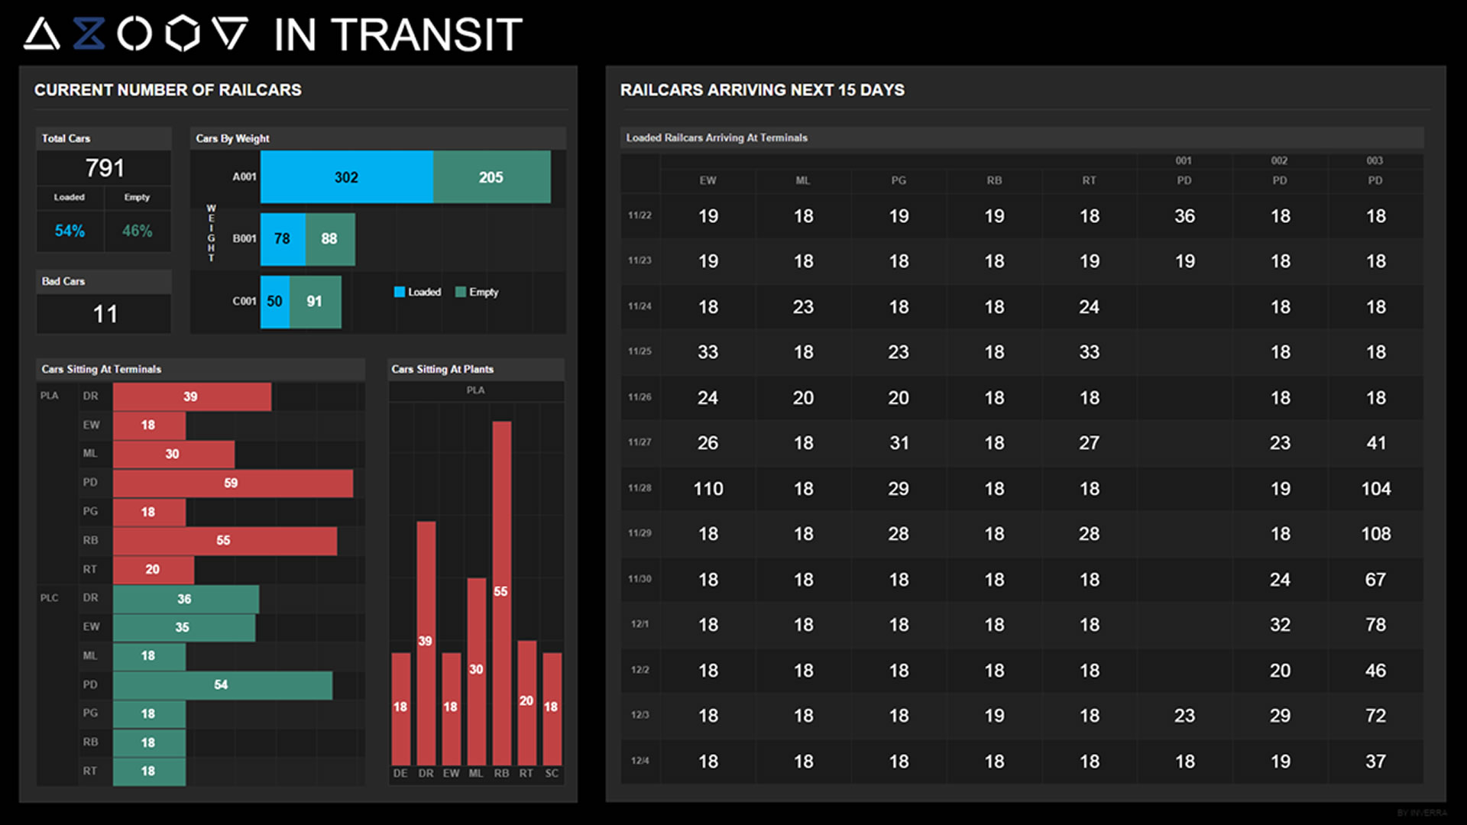1467x825 pixels.
Task: Select the PLC PD terminal bar 54
Action: pyautogui.click(x=222, y=684)
